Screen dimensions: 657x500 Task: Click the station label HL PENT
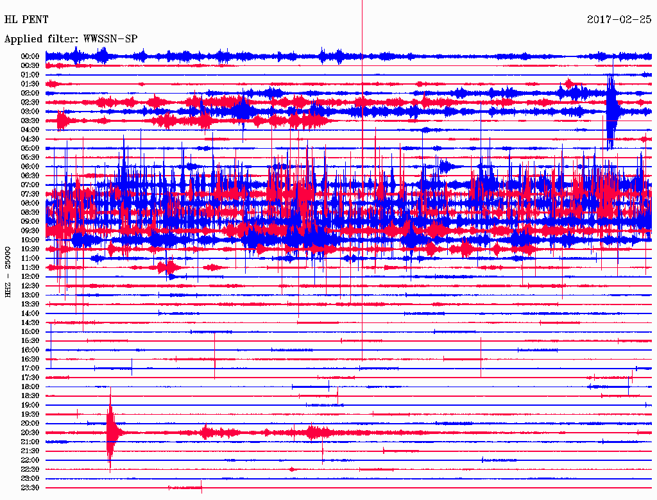pyautogui.click(x=26, y=19)
